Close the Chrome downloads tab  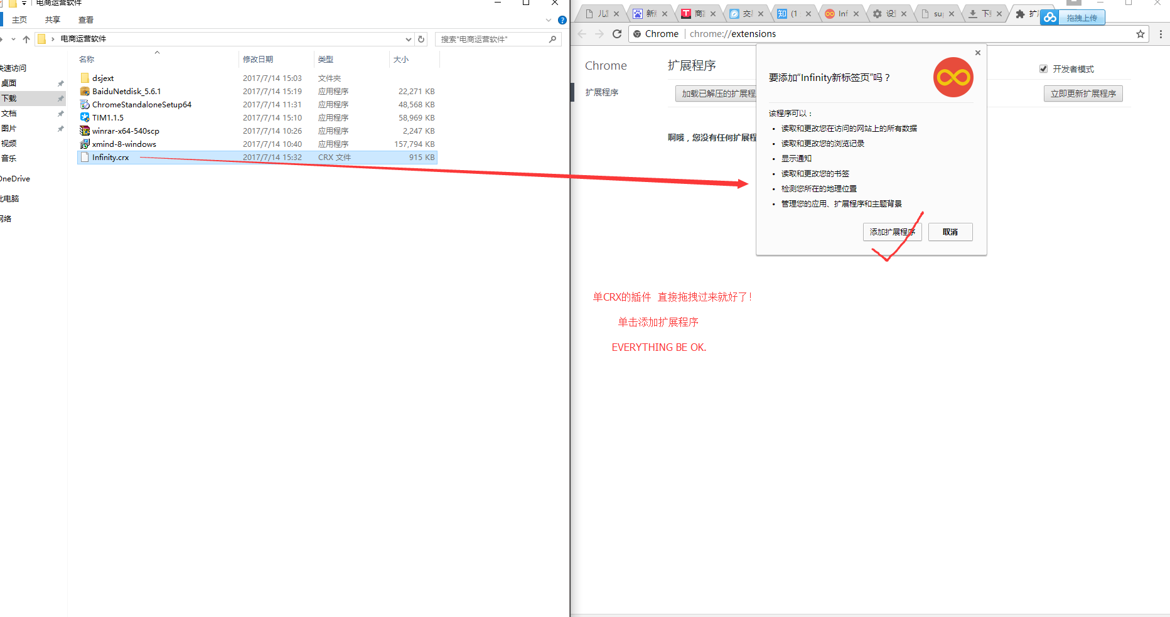(x=999, y=14)
